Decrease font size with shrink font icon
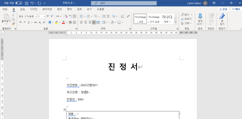 pyautogui.click(x=52, y=16)
